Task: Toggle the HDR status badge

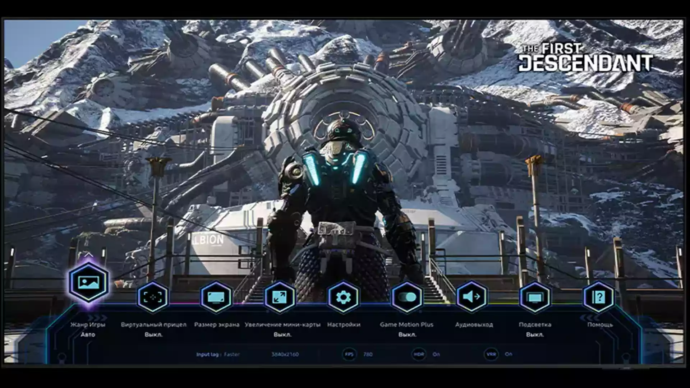Action: 419,354
